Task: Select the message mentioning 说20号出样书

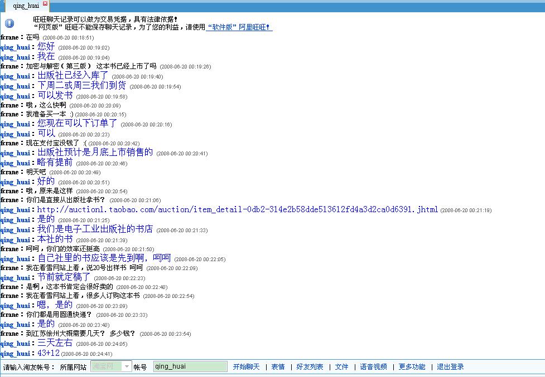Action: coord(84,268)
